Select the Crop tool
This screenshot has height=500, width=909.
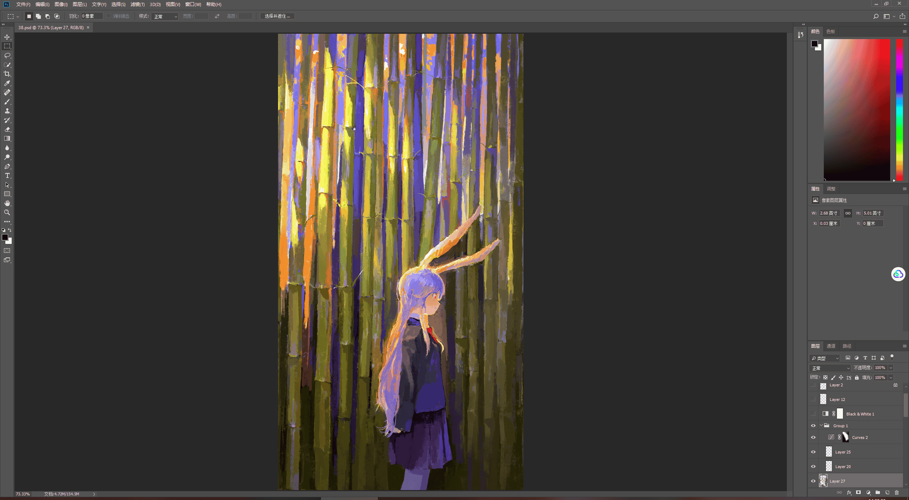coord(7,74)
